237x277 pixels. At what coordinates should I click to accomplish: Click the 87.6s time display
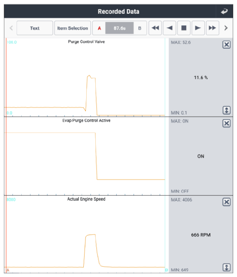[120, 28]
